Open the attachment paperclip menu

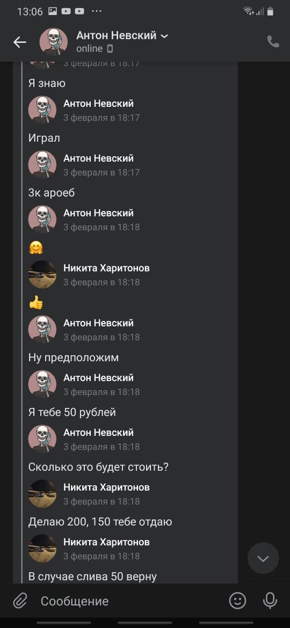coord(20,601)
